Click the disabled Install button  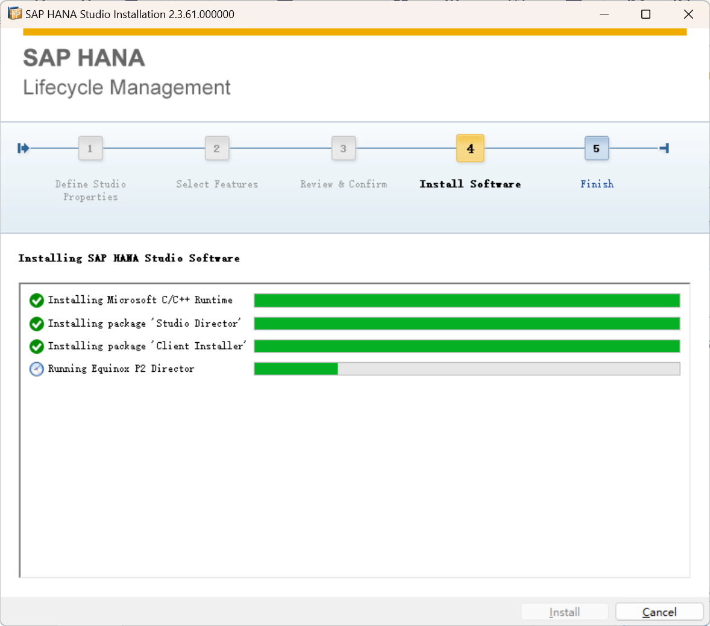click(x=564, y=612)
